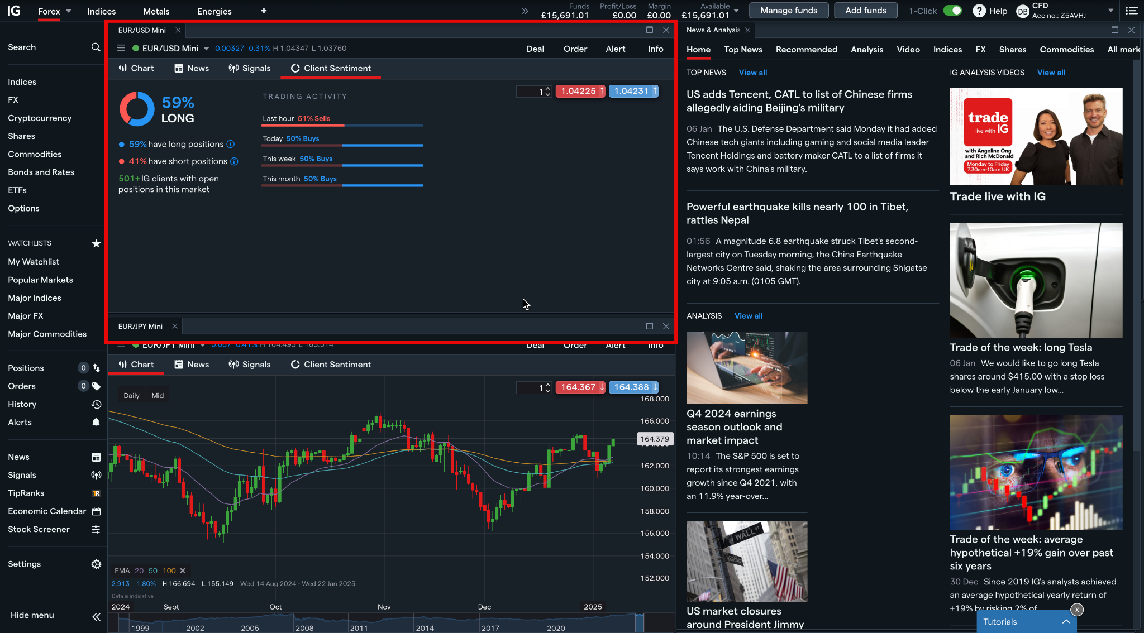
Task: Click the Help question mark icon
Action: [x=979, y=11]
